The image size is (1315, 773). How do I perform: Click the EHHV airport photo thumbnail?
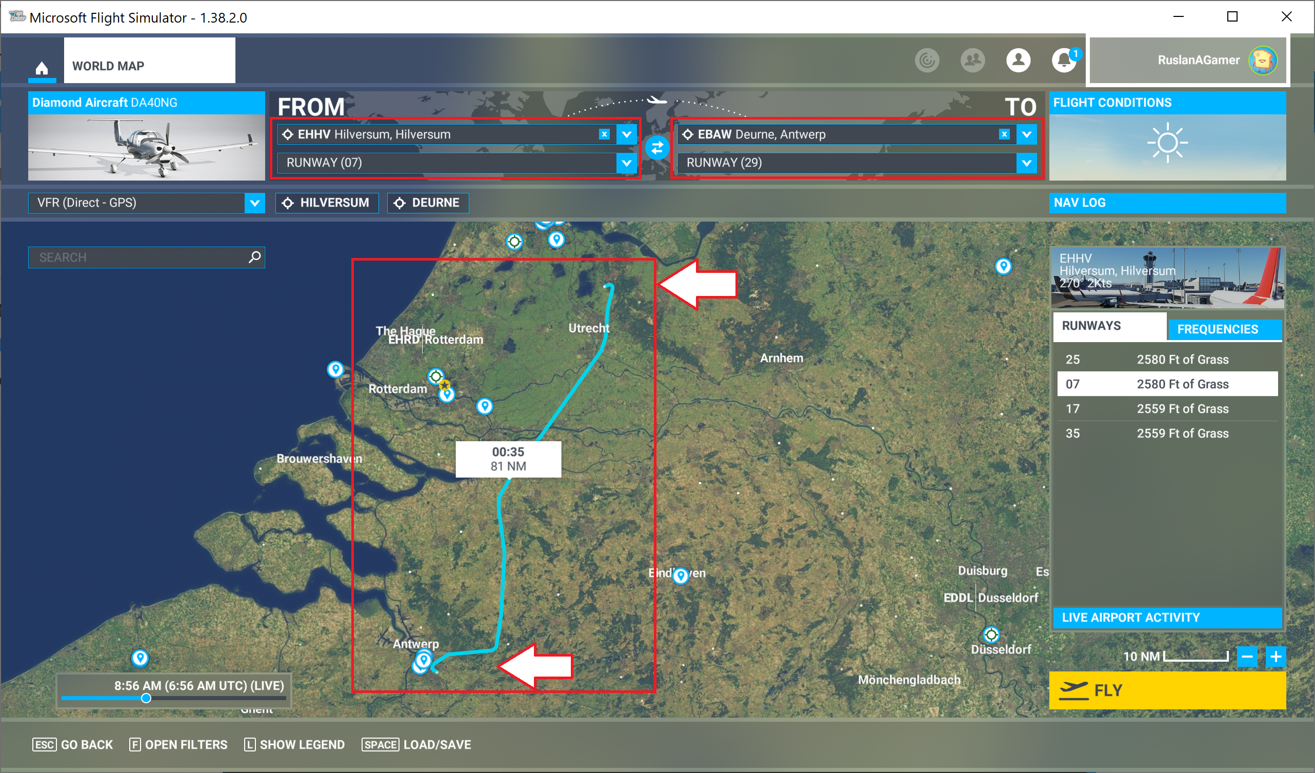[1167, 278]
